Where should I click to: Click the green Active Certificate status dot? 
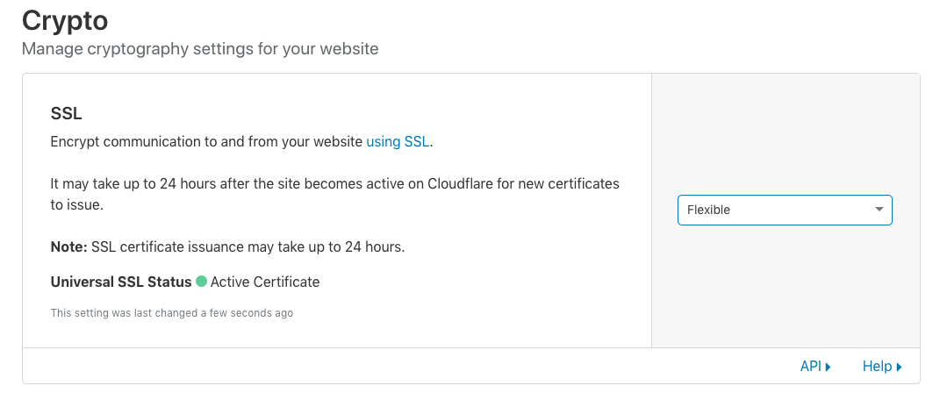(x=202, y=281)
